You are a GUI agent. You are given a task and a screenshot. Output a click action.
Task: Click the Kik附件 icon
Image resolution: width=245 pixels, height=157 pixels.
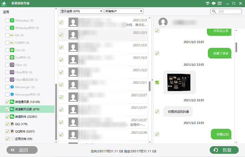coord(12,43)
